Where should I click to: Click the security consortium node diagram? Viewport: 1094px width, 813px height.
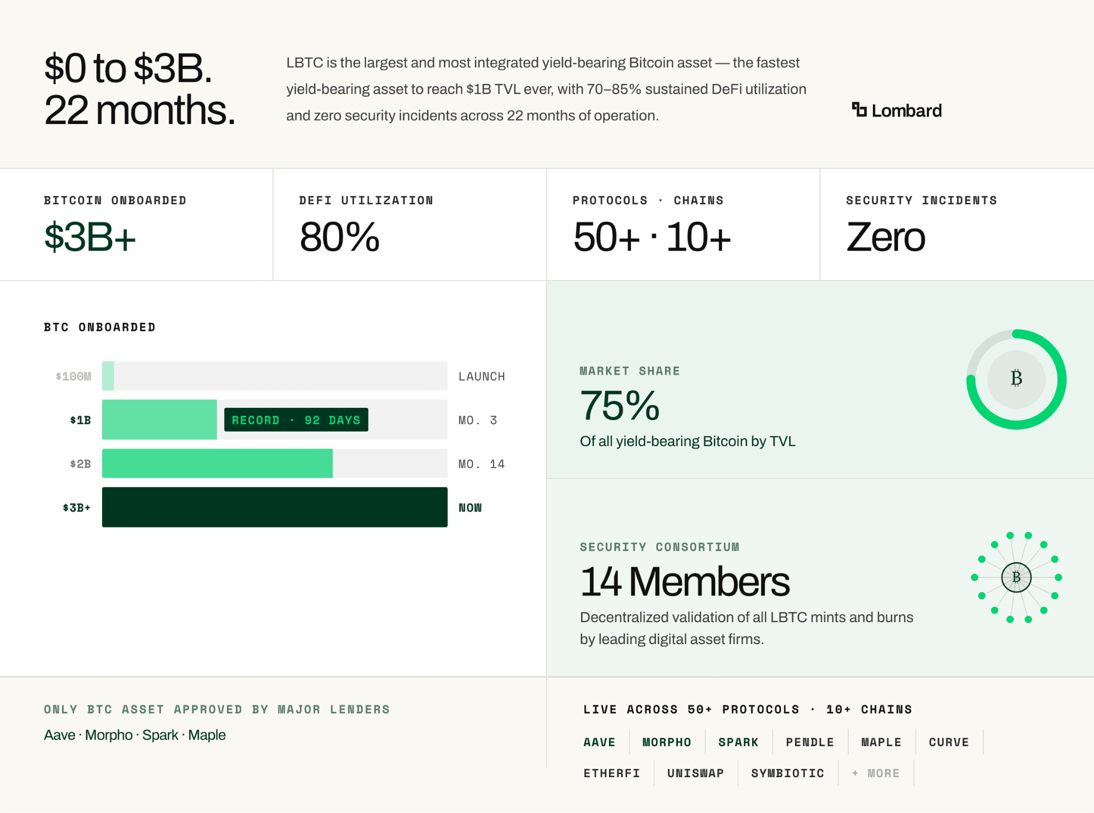pyautogui.click(x=1016, y=577)
